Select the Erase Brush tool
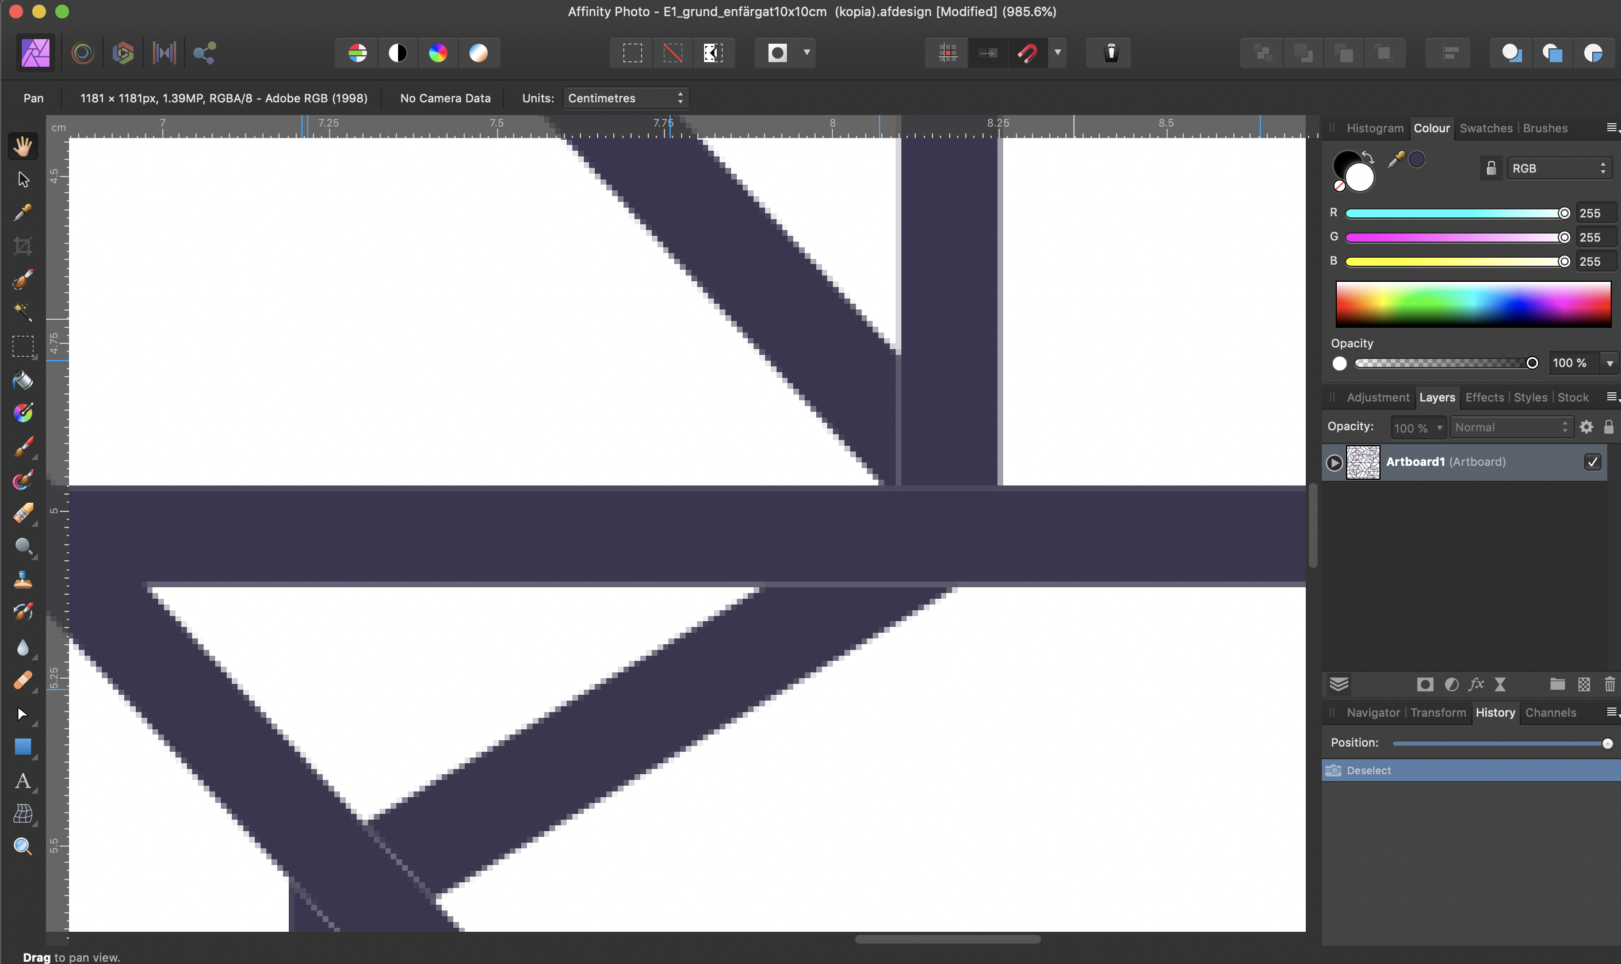 [23, 513]
